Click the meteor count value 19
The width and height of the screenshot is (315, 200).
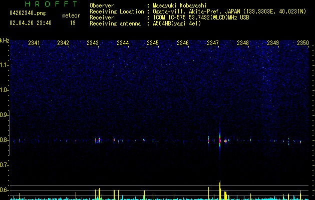pos(73,23)
